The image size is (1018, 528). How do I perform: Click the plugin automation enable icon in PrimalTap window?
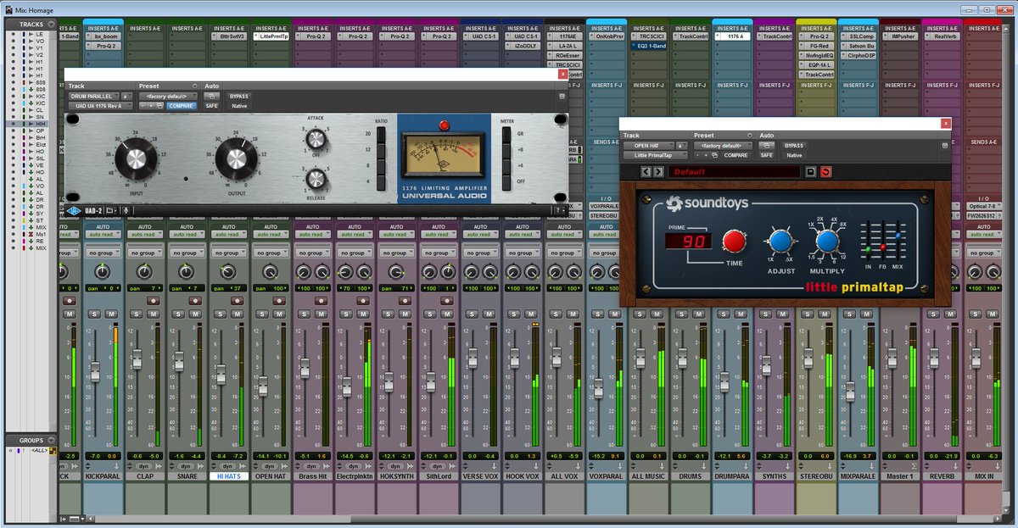tap(766, 146)
